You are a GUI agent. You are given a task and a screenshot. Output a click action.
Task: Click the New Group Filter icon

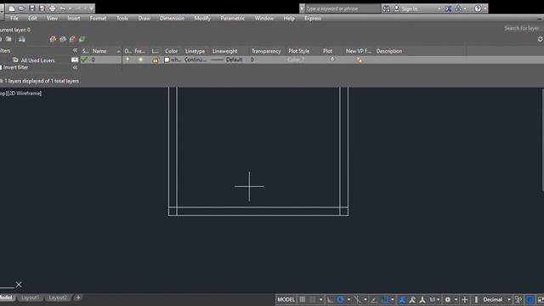pos(8,39)
